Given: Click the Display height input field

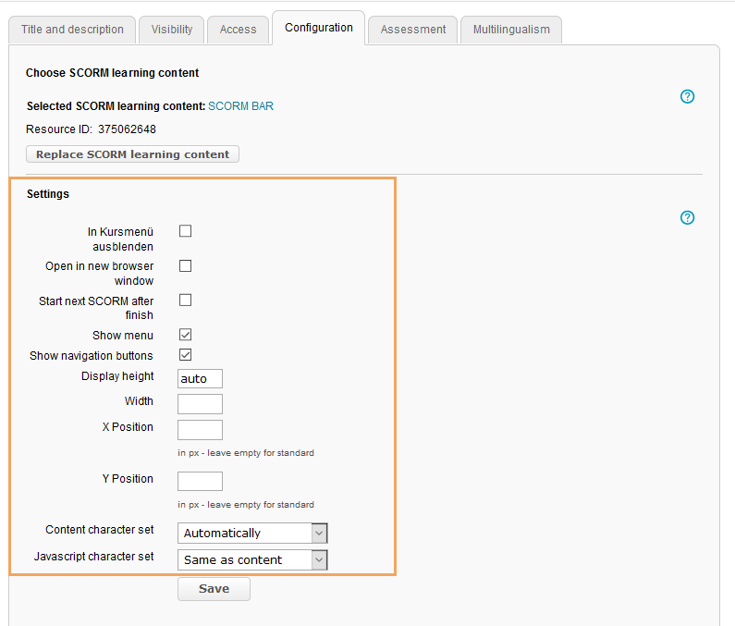Looking at the screenshot, I should pos(200,378).
